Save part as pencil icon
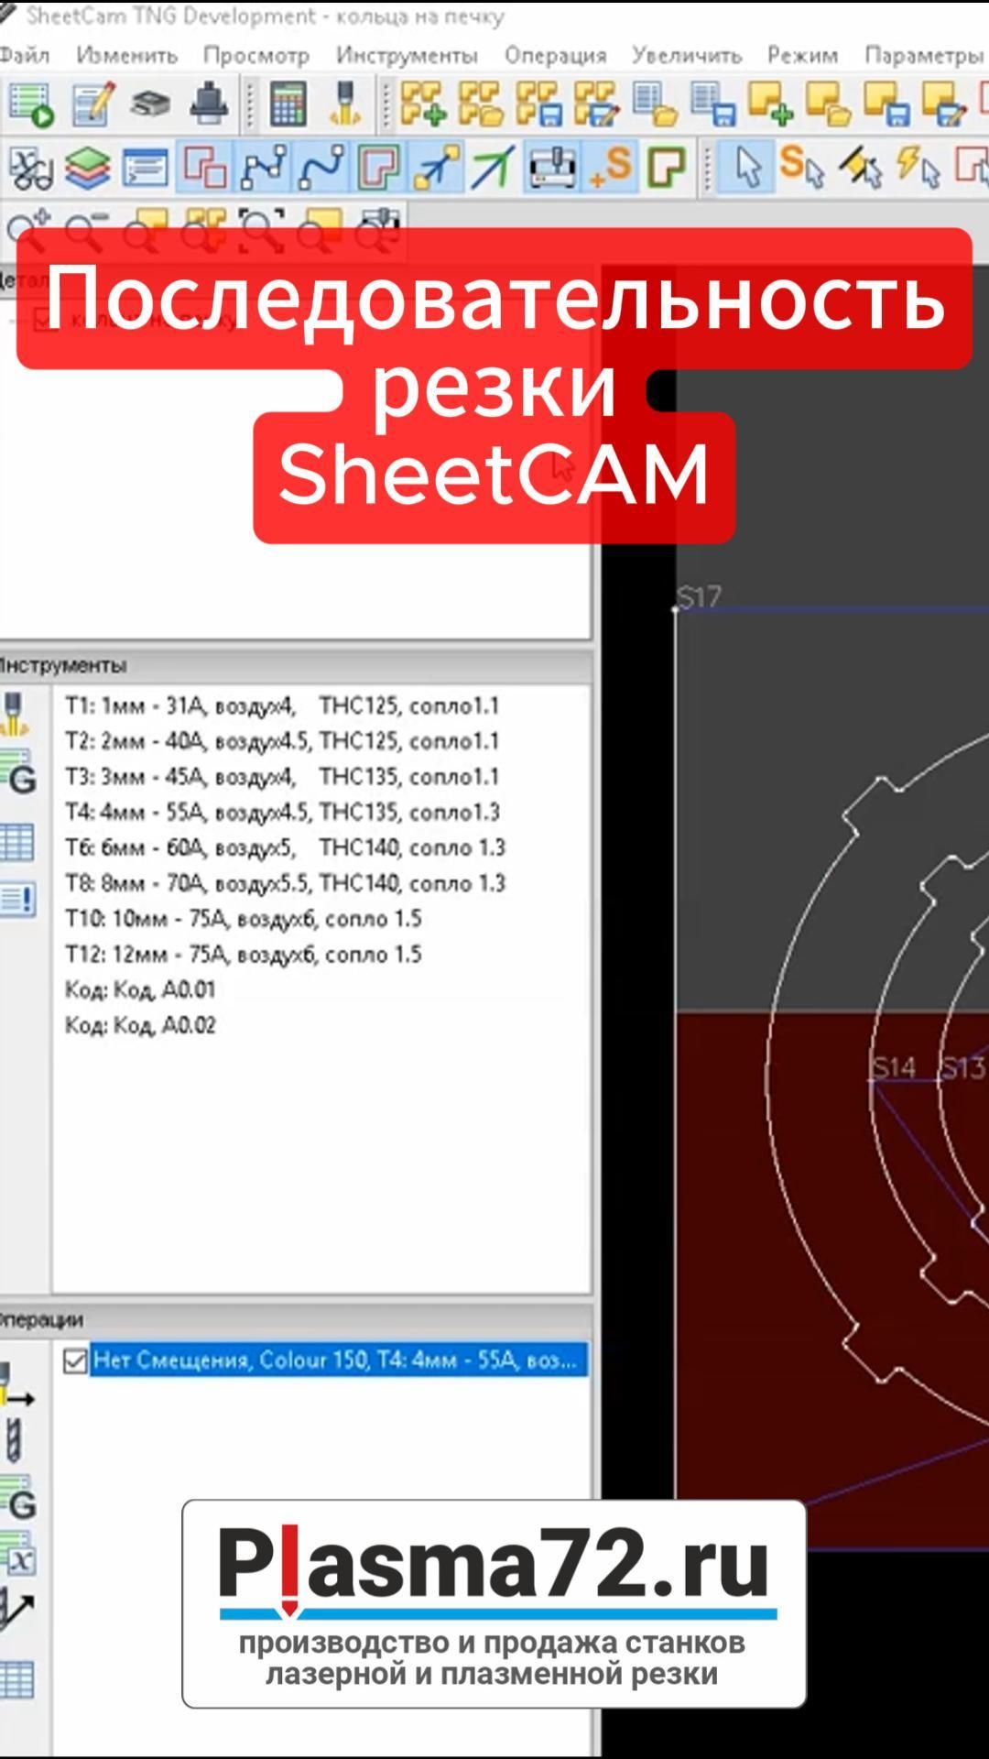 point(597,105)
